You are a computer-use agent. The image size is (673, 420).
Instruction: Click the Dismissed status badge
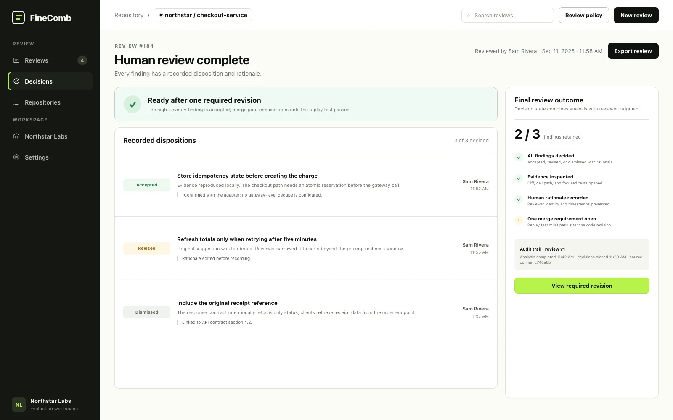[x=147, y=312]
